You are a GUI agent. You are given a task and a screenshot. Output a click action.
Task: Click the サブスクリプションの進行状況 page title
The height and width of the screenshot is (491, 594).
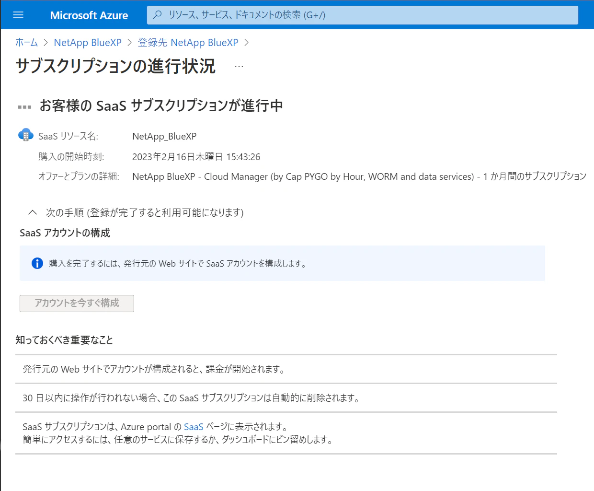pyautogui.click(x=115, y=66)
